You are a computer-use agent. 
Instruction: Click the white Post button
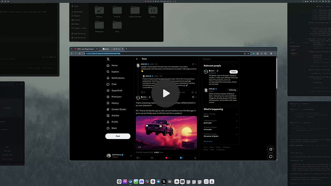click(x=118, y=136)
